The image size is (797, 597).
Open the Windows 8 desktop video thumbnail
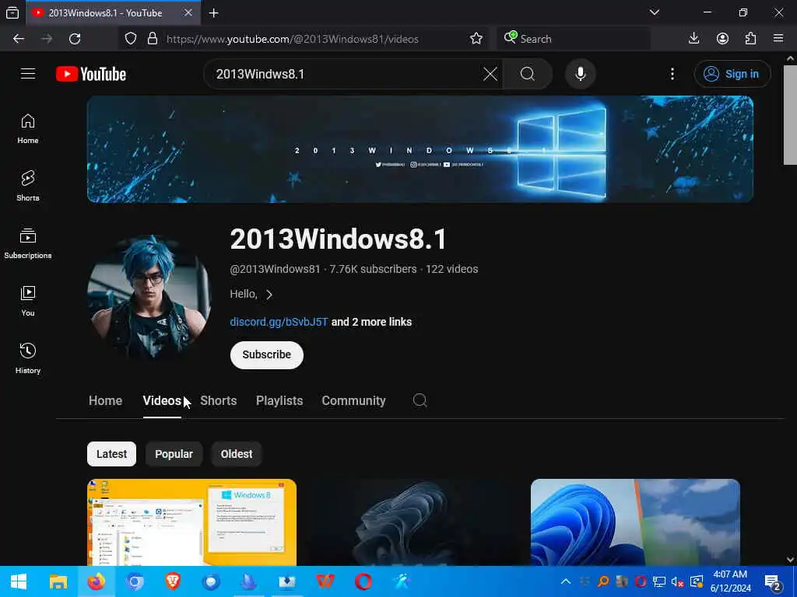[191, 522]
